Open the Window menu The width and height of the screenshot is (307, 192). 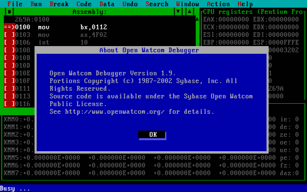pyautogui.click(x=188, y=4)
